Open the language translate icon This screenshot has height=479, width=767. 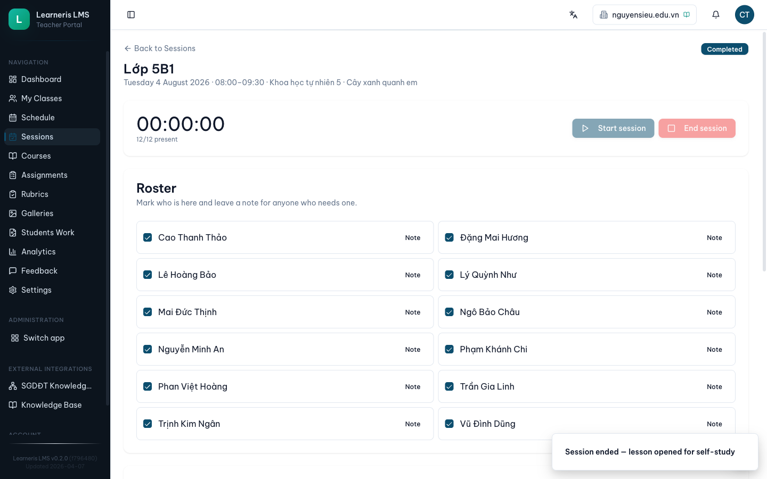coord(573,15)
